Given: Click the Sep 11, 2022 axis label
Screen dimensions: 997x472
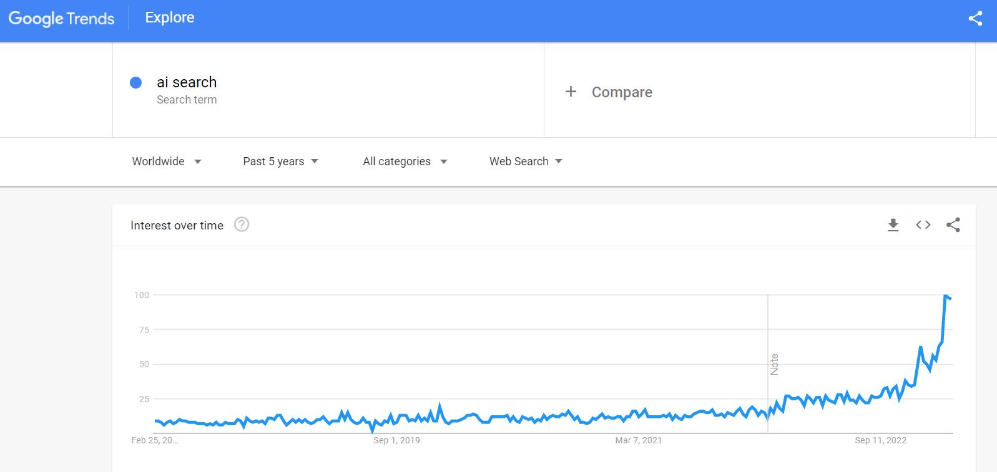Looking at the screenshot, I should (880, 440).
